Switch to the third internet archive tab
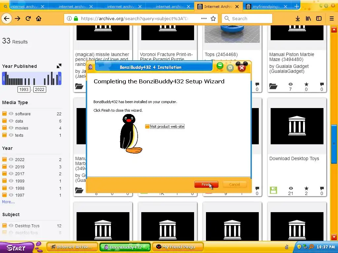The height and width of the screenshot is (253, 338). [x=121, y=7]
